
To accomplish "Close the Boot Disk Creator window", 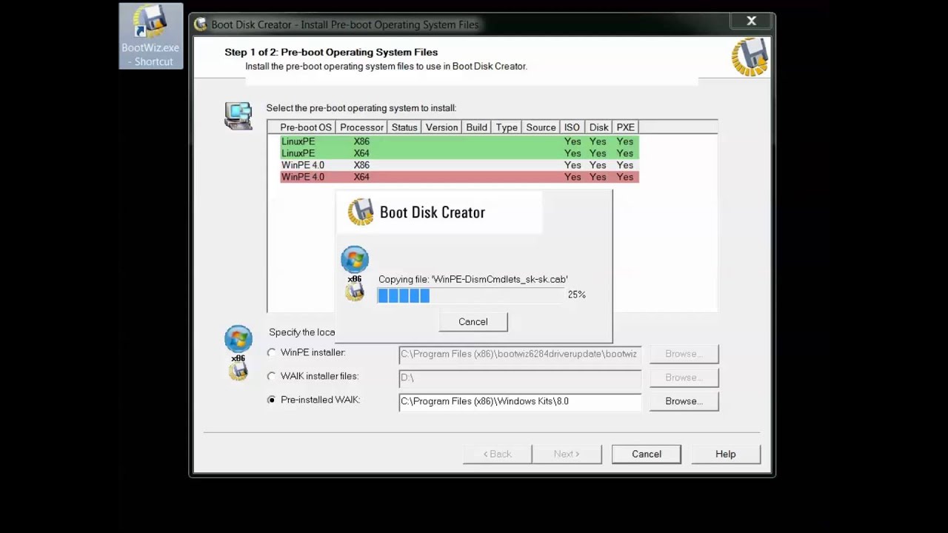I will [751, 21].
